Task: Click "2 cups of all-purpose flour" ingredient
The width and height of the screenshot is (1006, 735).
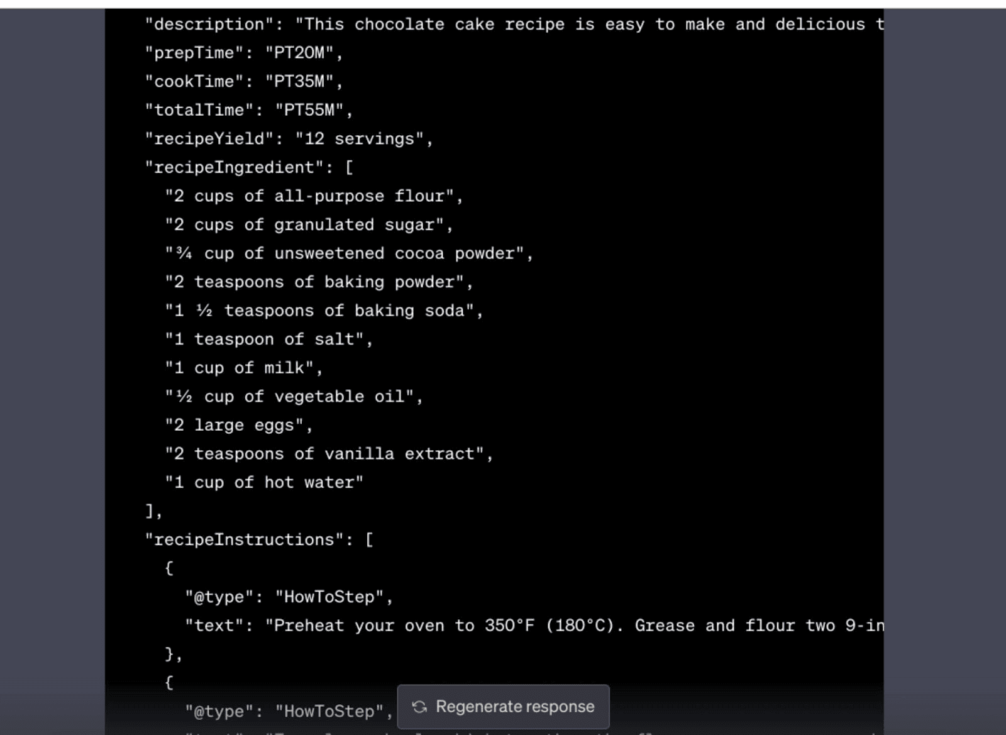Action: coord(314,196)
